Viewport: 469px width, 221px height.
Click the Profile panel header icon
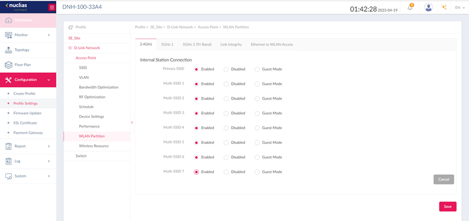(71, 27)
